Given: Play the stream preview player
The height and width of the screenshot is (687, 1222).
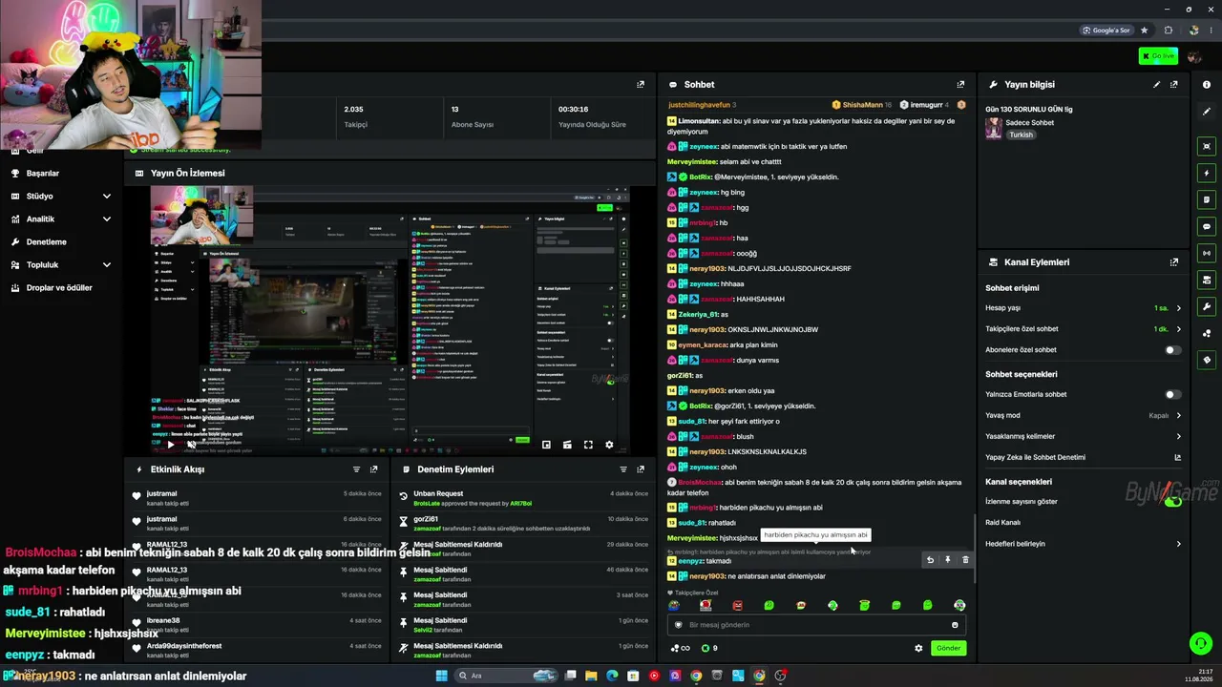Looking at the screenshot, I should click(170, 445).
